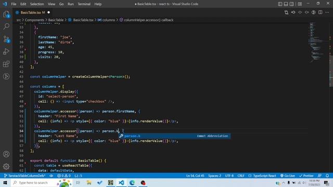Click 'Go Live' in status bar
The width and height of the screenshot is (333, 187).
(x=288, y=176)
